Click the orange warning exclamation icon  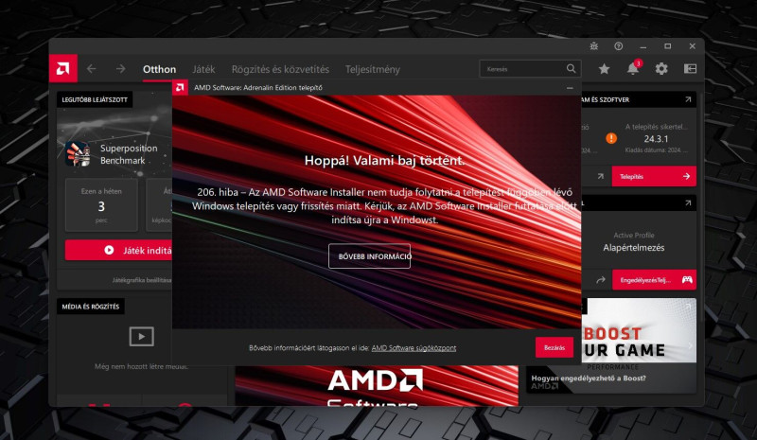coord(611,138)
